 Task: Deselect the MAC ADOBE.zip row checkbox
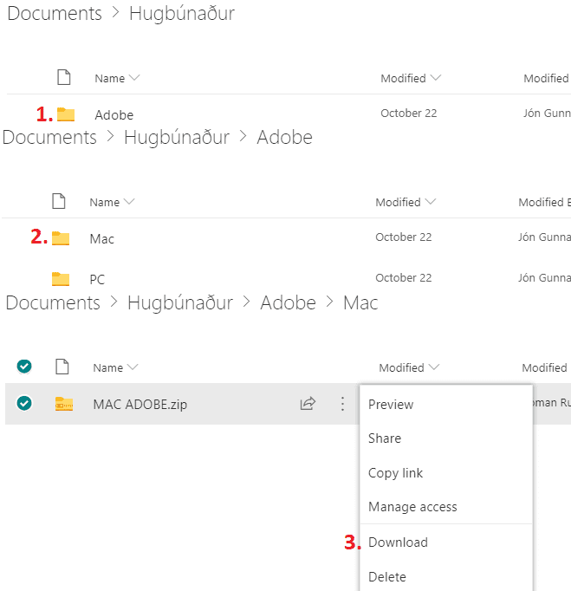[x=24, y=404]
